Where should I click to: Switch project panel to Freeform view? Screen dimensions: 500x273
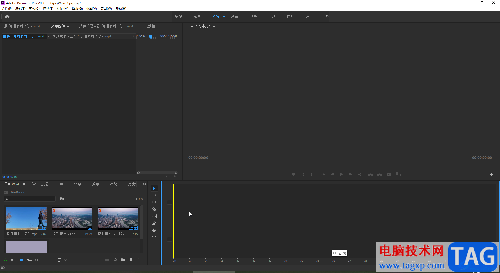(x=29, y=260)
